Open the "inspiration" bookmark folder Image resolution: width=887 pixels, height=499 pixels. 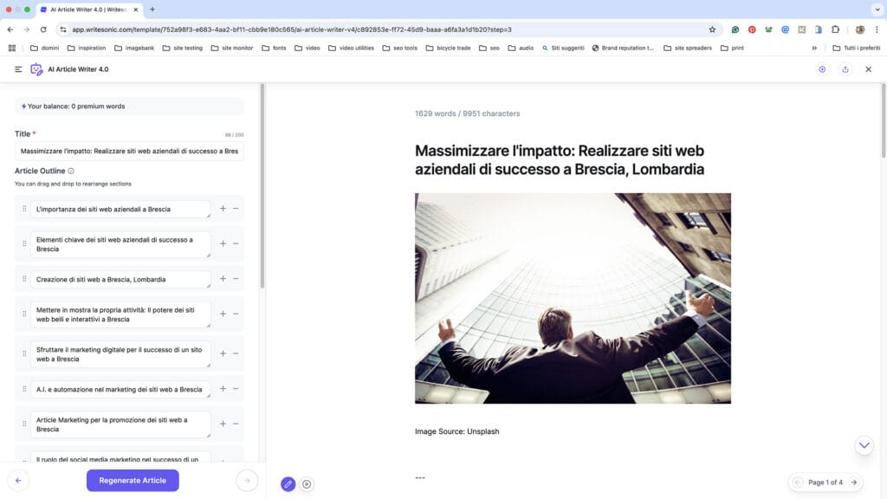(87, 49)
